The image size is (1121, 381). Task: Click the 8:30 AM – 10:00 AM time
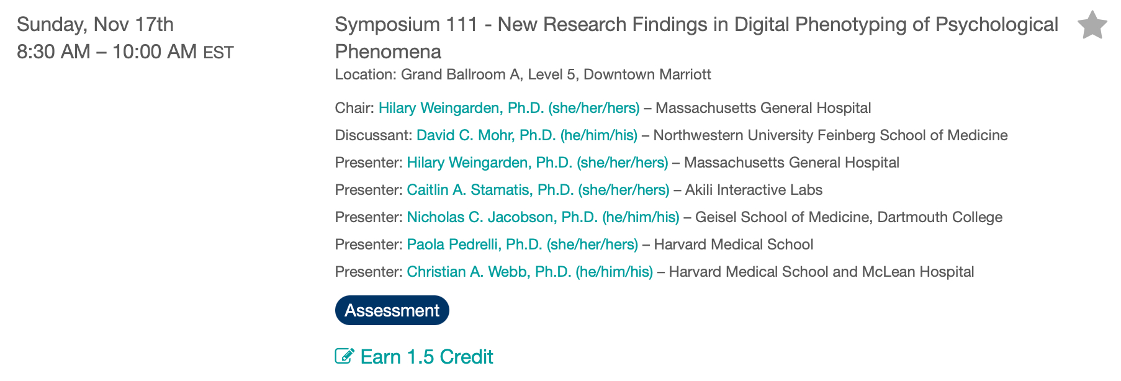click(107, 52)
